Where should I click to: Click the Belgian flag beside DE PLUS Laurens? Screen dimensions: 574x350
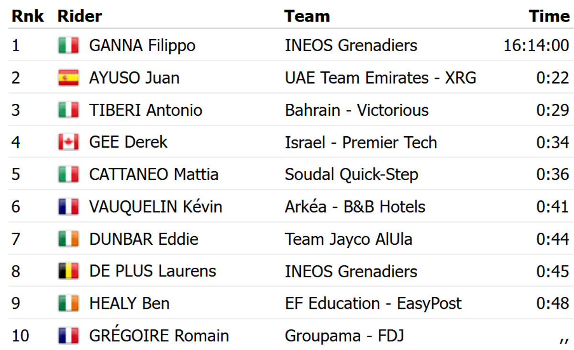(68, 271)
